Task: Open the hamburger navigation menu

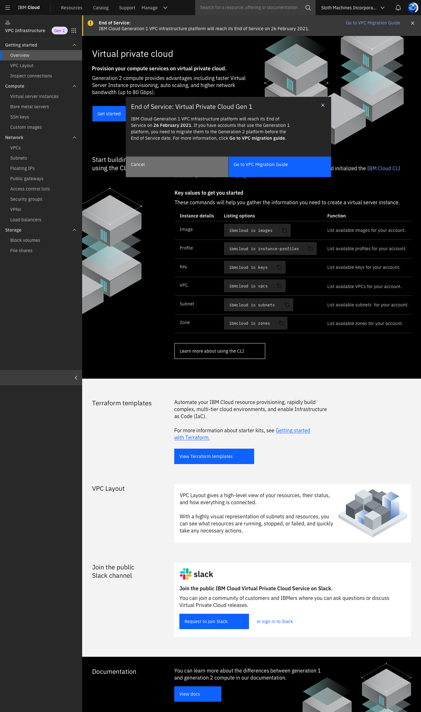Action: (x=8, y=7)
